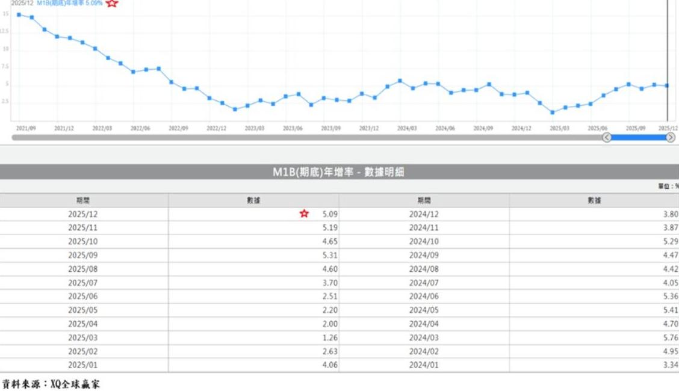The width and height of the screenshot is (679, 391).
Task: Click the 5.31 value for 2025/09
Action: coord(330,255)
